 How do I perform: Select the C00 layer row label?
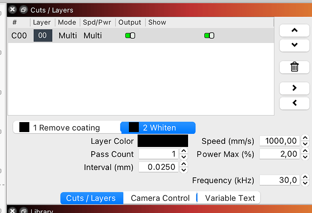pyautogui.click(x=19, y=36)
